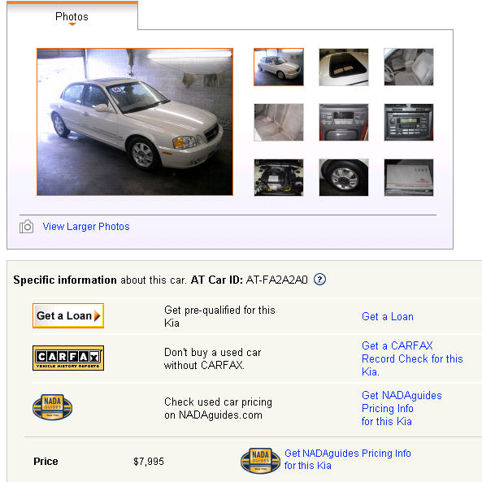Image resolution: width=482 pixels, height=482 pixels.
Task: Click NADAguides Pricing Info link beside the $7,995 price
Action: click(x=347, y=459)
